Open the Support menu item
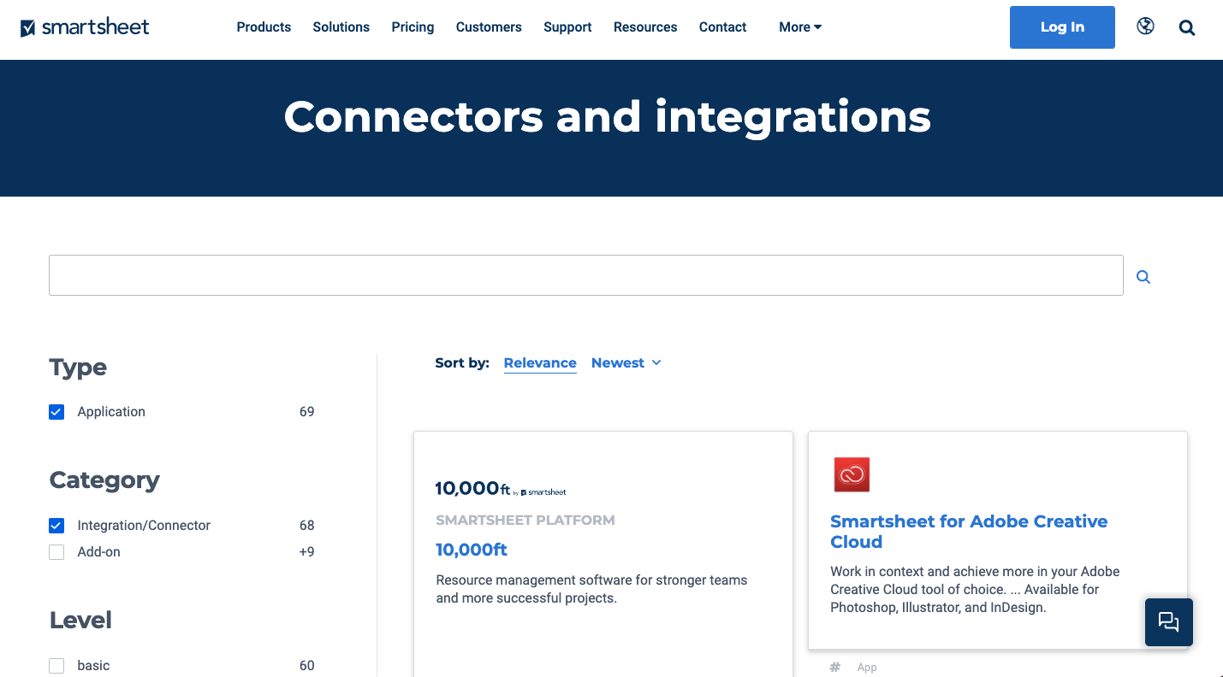This screenshot has width=1223, height=677. [567, 27]
